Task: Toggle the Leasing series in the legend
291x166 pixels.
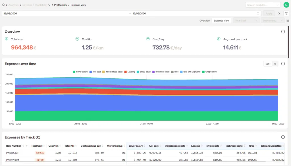Action: tap(130, 72)
